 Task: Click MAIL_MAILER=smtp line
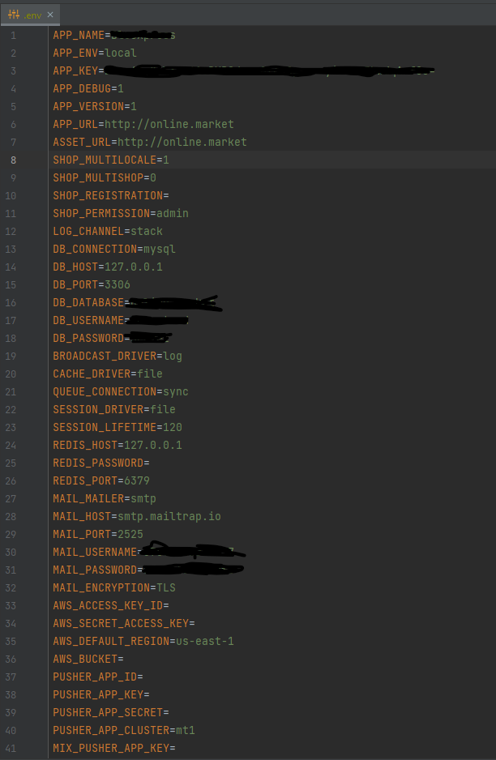[x=105, y=499]
